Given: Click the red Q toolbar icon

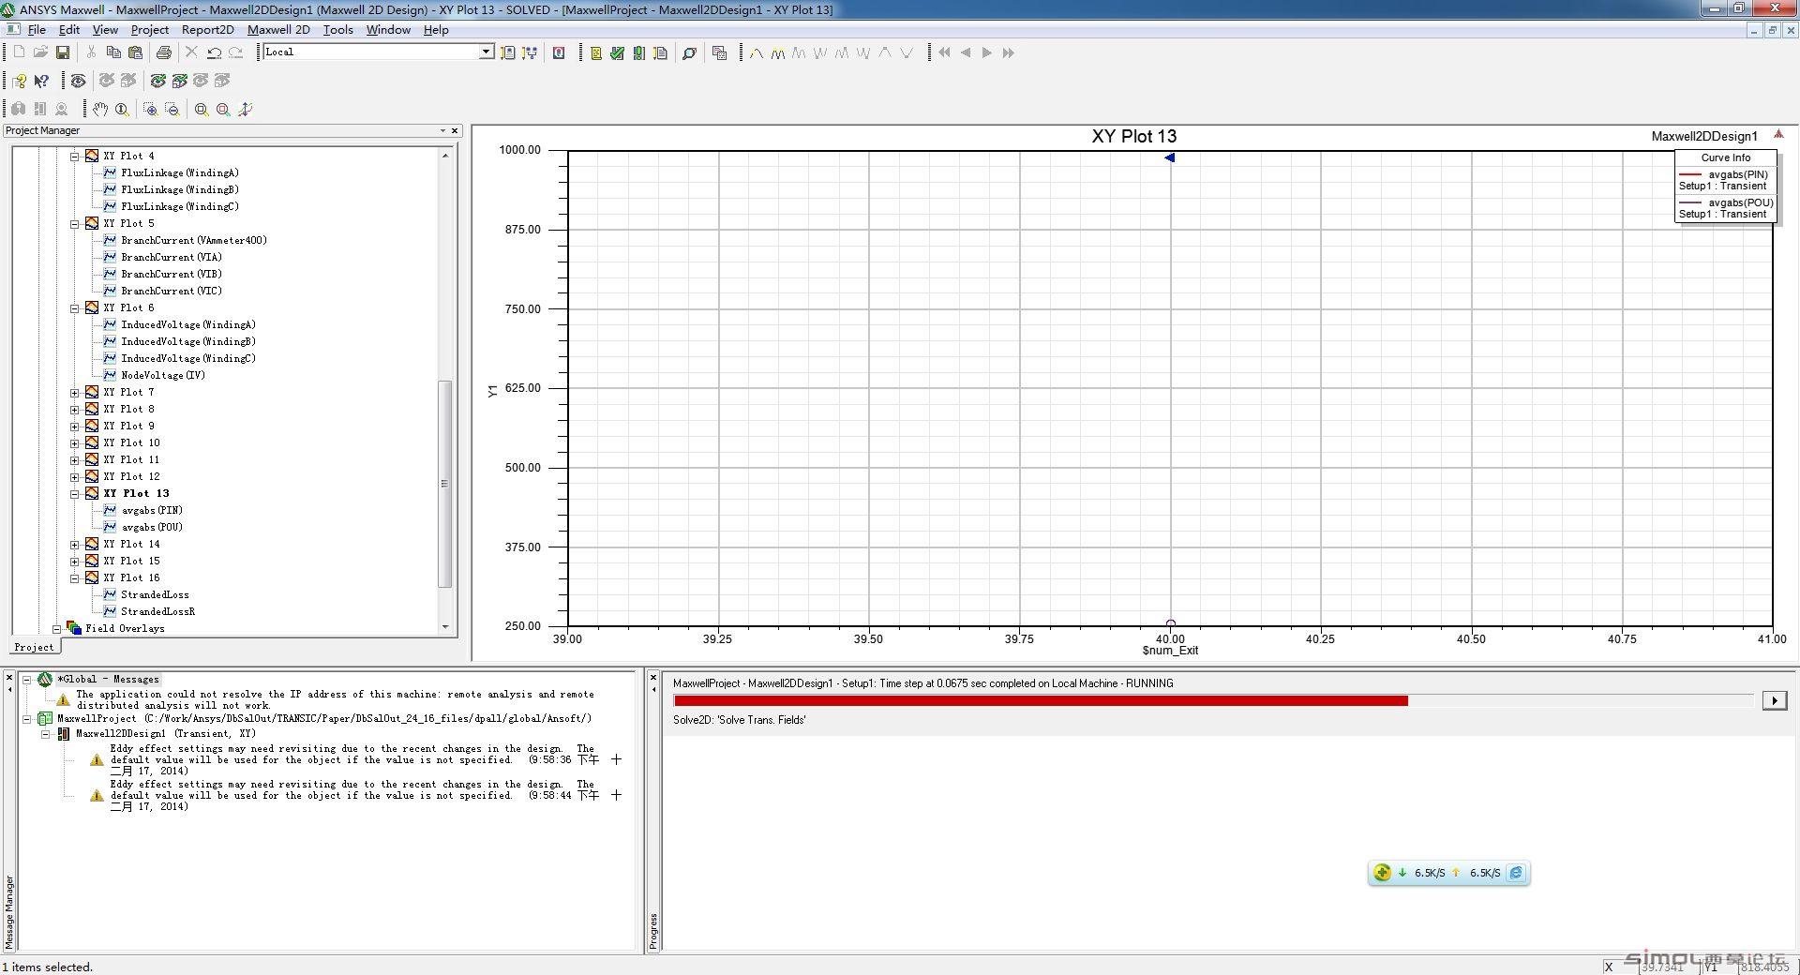Looking at the screenshot, I should [559, 52].
